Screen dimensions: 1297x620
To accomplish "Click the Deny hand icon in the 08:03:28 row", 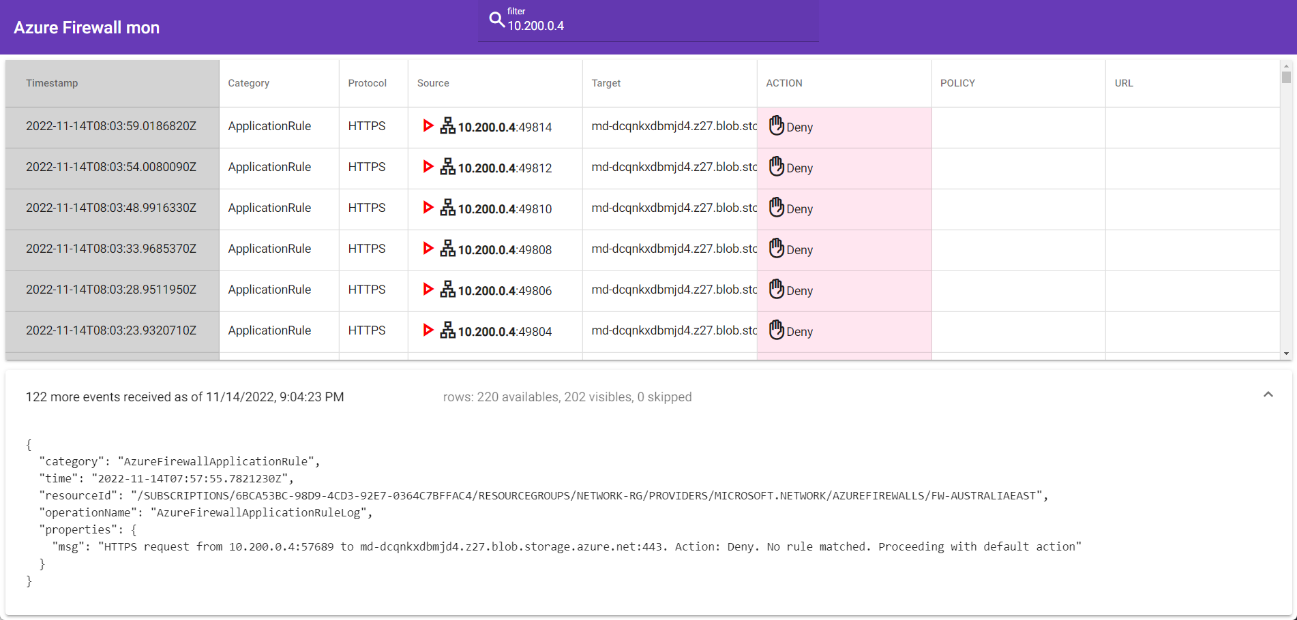I will pyautogui.click(x=776, y=289).
